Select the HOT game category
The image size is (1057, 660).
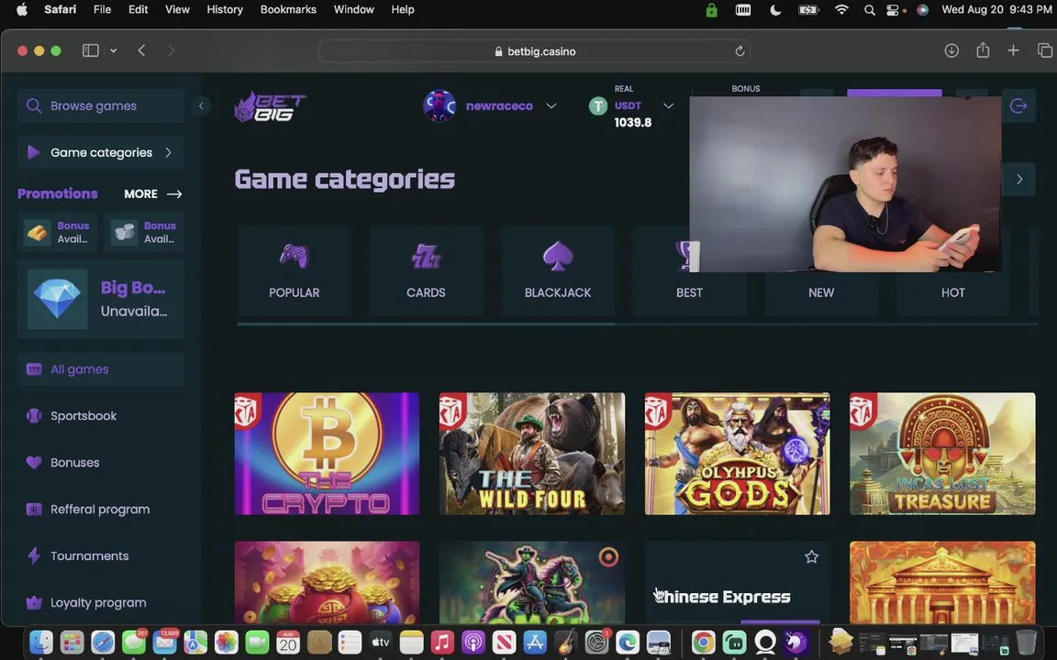tap(952, 292)
